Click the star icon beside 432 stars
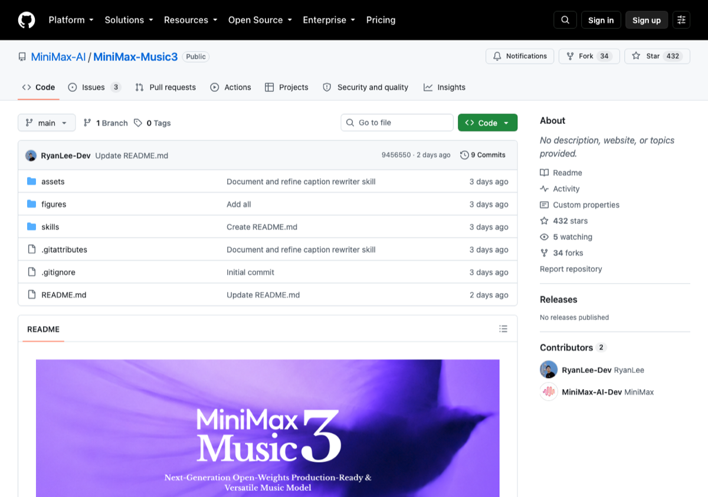This screenshot has width=708, height=497. click(544, 221)
